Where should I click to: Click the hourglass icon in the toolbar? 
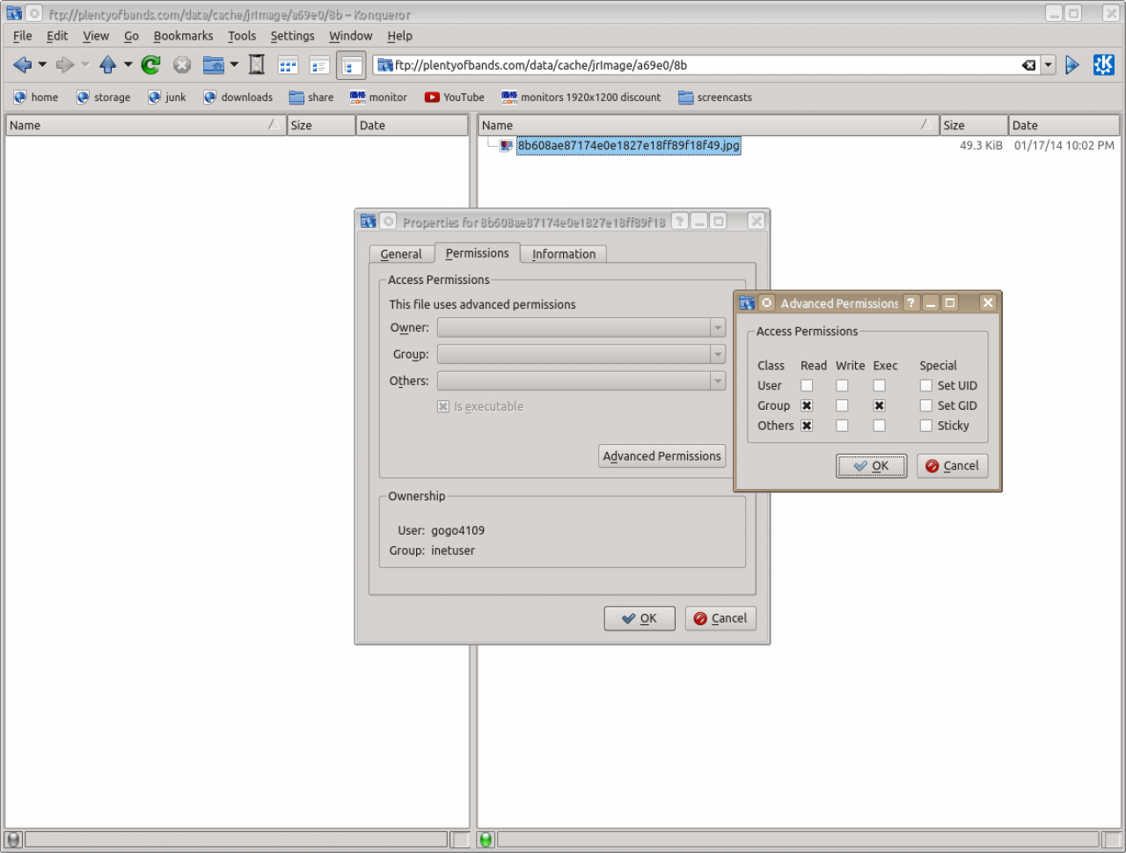[257, 65]
